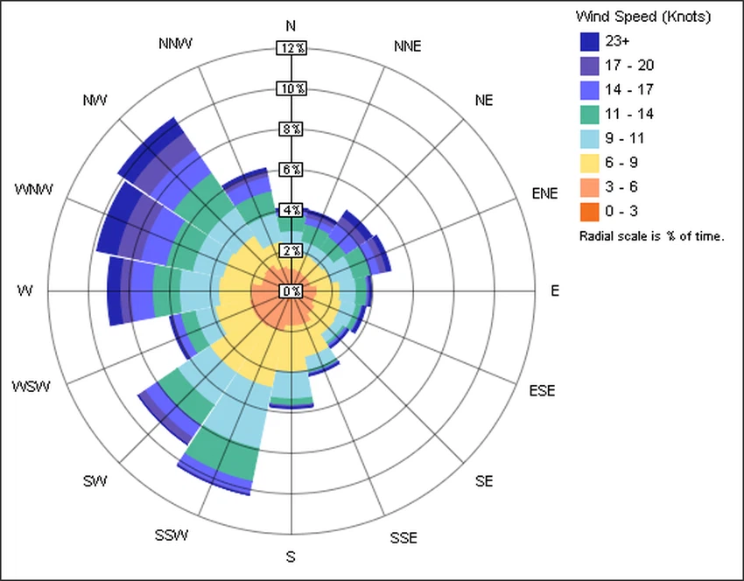744x581 pixels.
Task: Click the WNW compass label
Action: click(33, 190)
